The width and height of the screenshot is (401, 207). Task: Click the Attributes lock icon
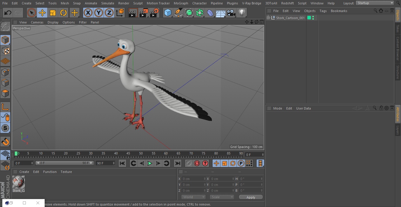[x=381, y=108]
